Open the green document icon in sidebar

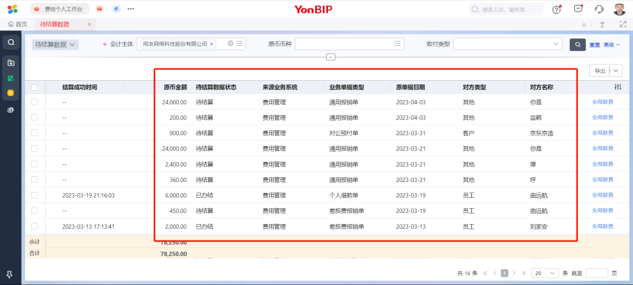point(11,78)
